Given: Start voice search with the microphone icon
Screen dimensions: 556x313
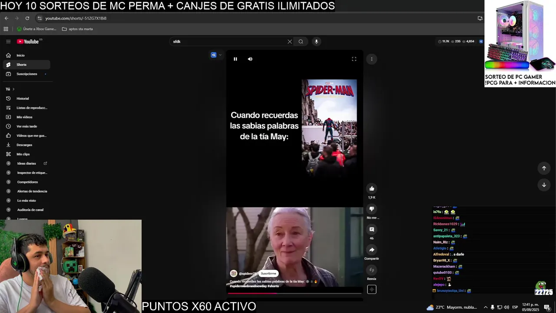Looking at the screenshot, I should pyautogui.click(x=316, y=41).
